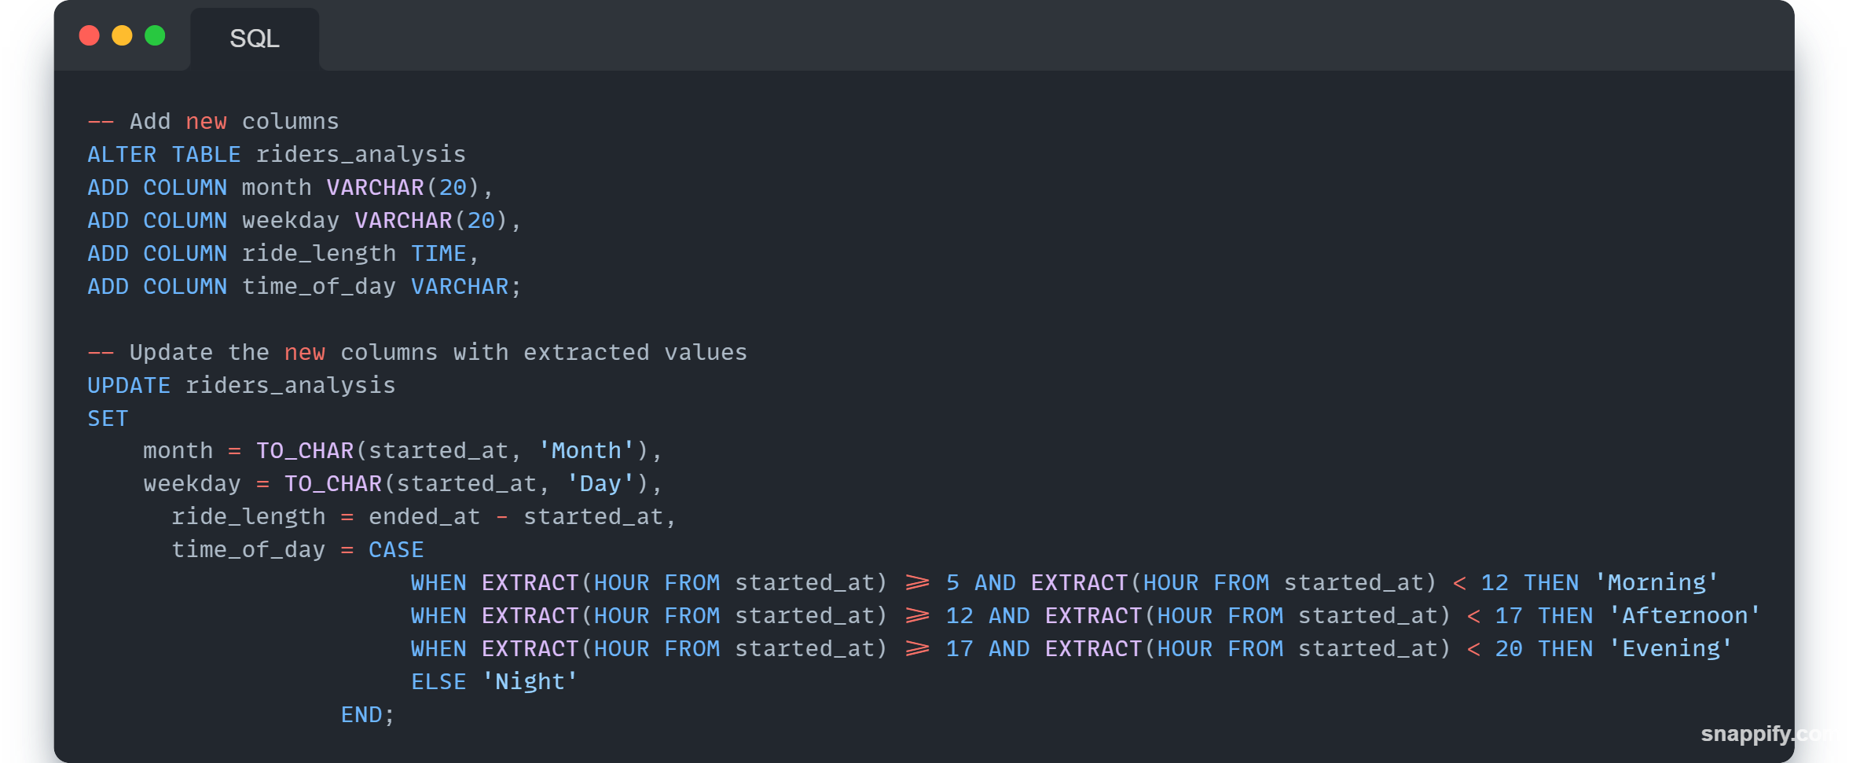Click 'time_of_day VARCHAR;' column definition
The width and height of the screenshot is (1849, 763).
(381, 286)
